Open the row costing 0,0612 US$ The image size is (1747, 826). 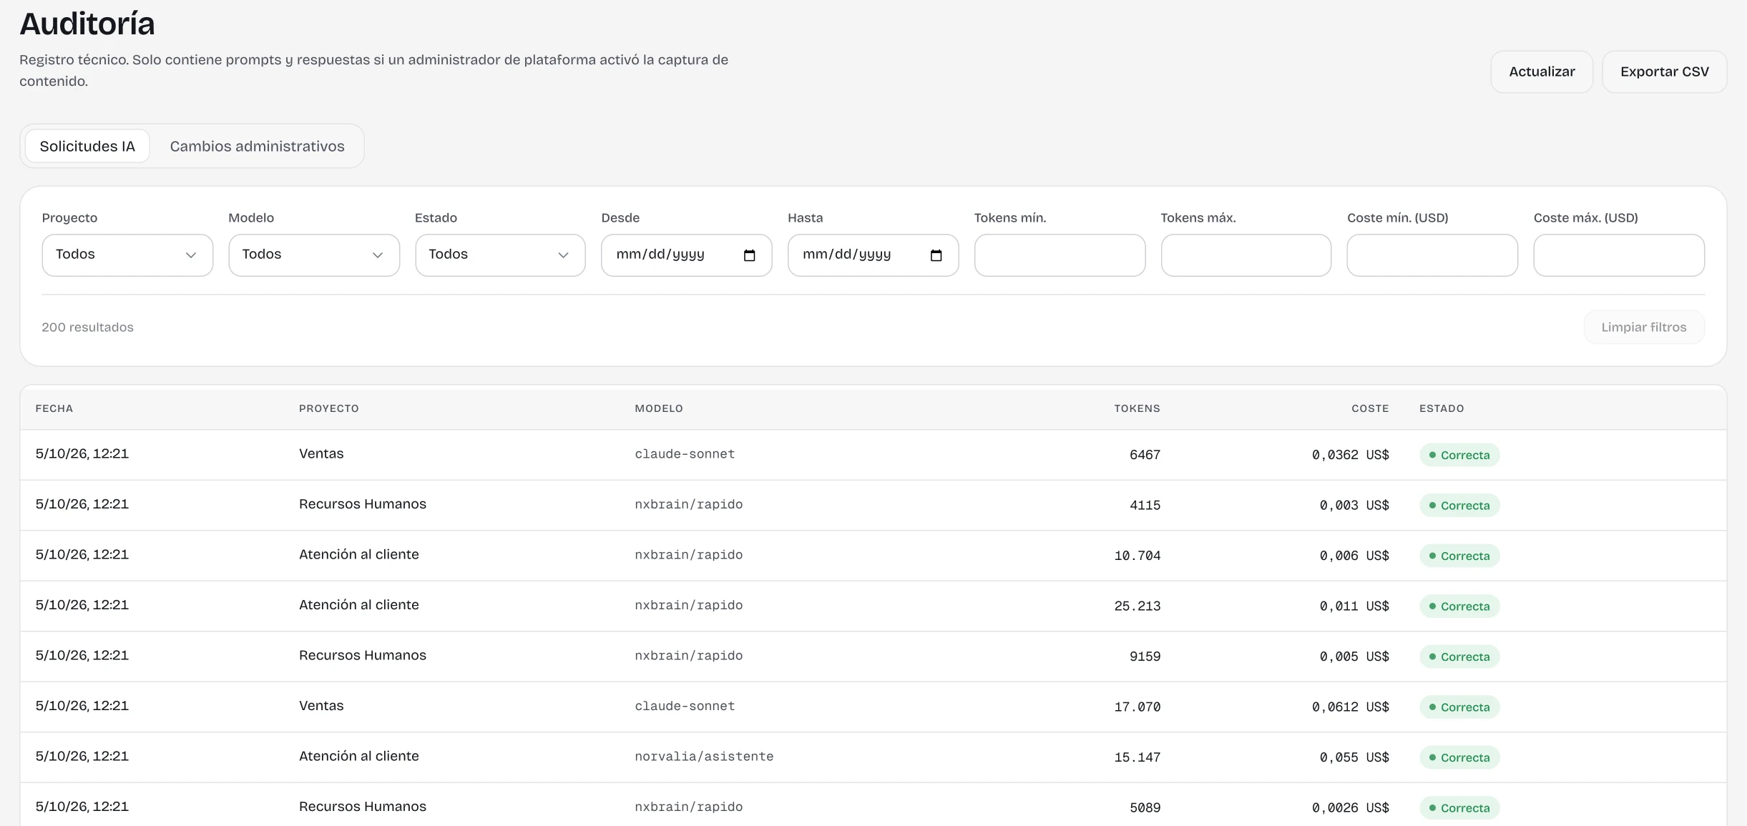[x=873, y=707]
